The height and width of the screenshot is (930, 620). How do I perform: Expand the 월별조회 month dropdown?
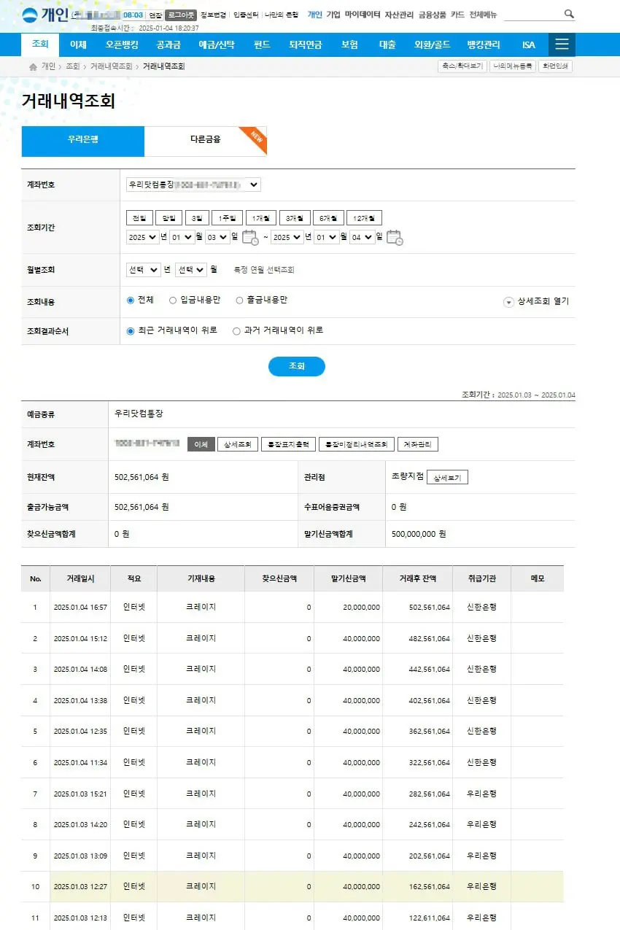191,270
